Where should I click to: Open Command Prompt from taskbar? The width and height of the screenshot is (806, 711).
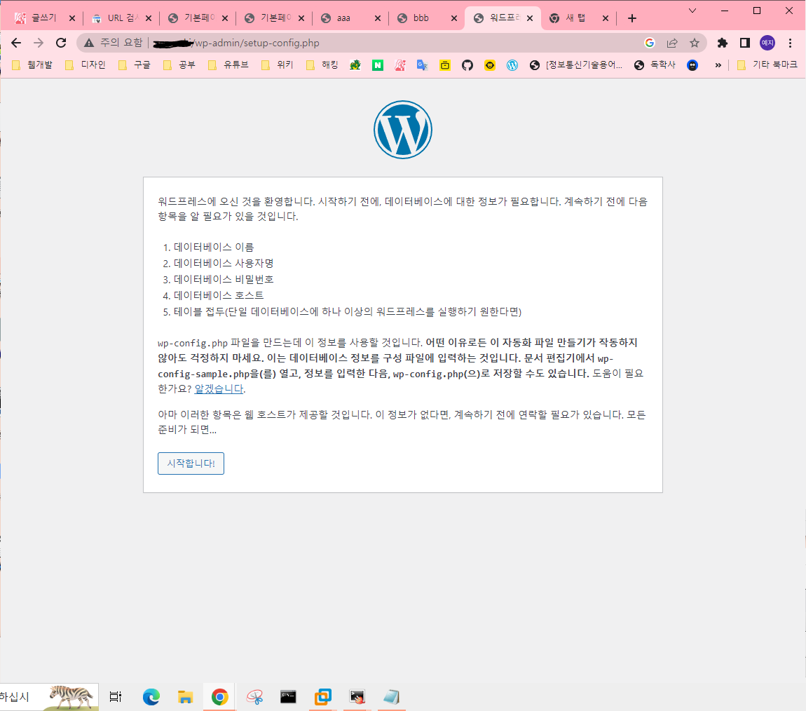pyautogui.click(x=288, y=696)
